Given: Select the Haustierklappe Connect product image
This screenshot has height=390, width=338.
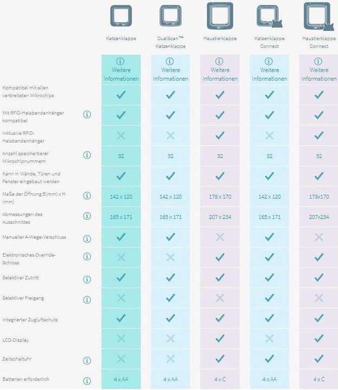Looking at the screenshot, I should pyautogui.click(x=319, y=16).
